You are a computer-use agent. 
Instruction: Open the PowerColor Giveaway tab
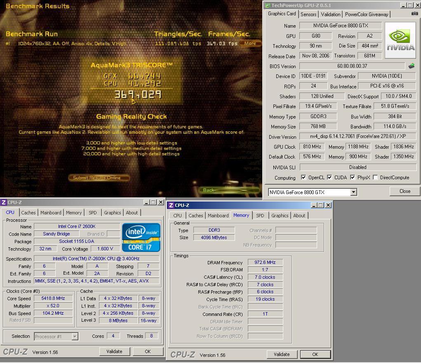tap(367, 14)
